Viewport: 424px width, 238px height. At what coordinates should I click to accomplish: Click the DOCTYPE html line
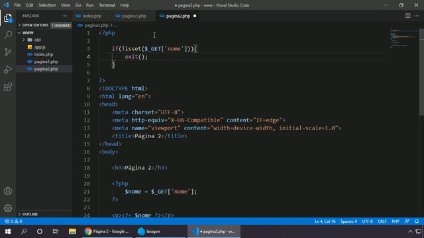[123, 89]
